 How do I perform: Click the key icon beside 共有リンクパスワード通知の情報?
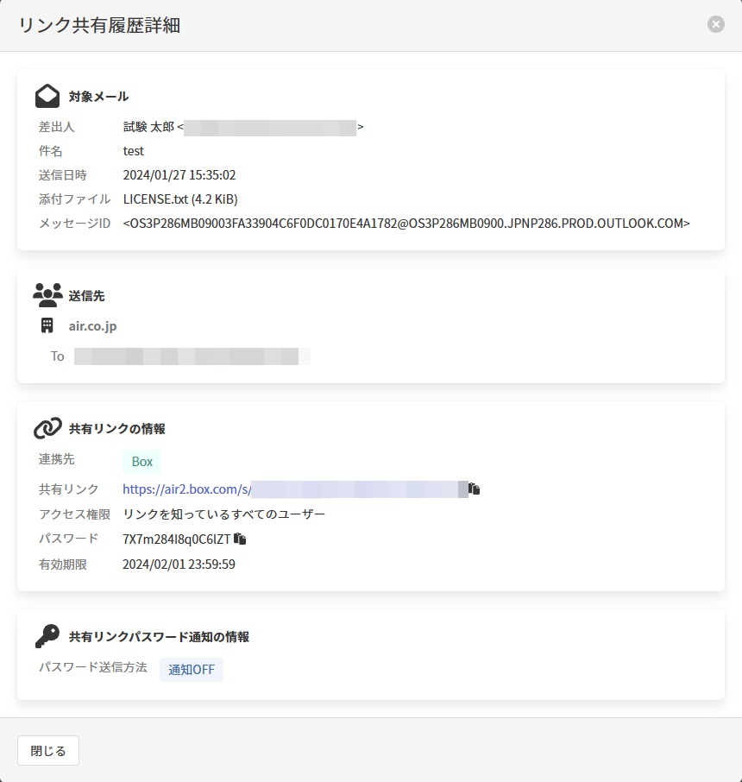coord(47,637)
